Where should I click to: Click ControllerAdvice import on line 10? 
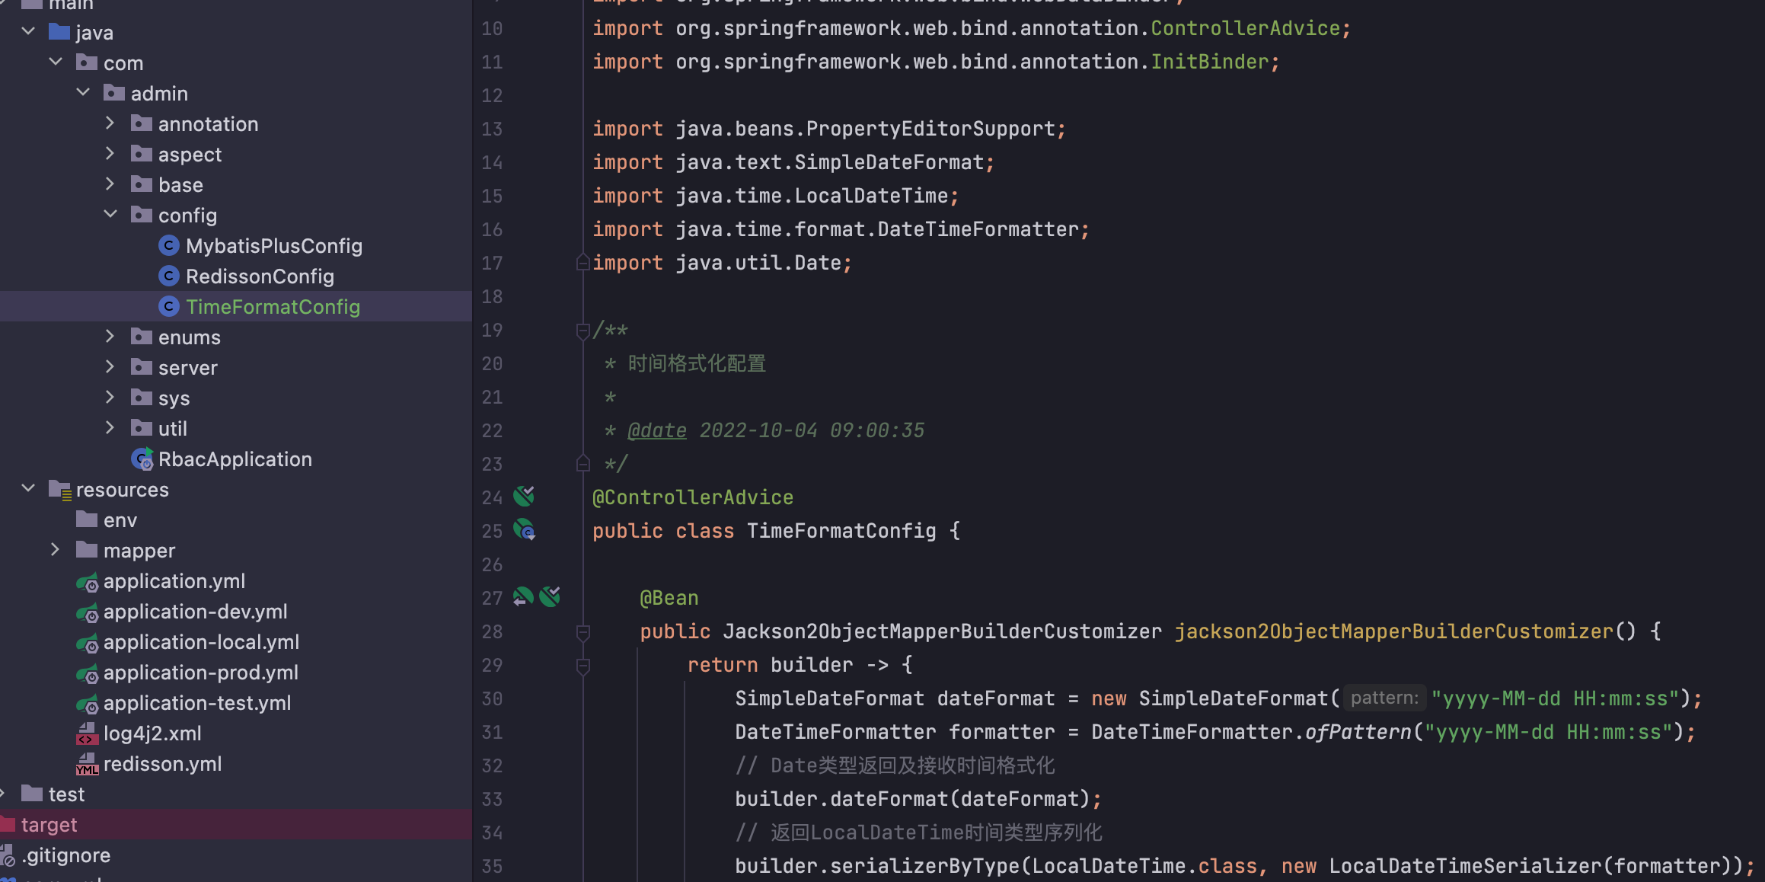tap(1245, 28)
